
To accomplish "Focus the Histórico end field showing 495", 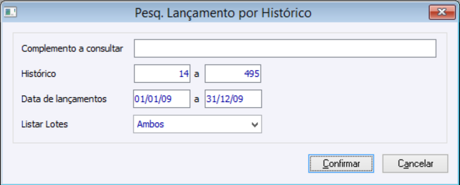I will coord(233,74).
